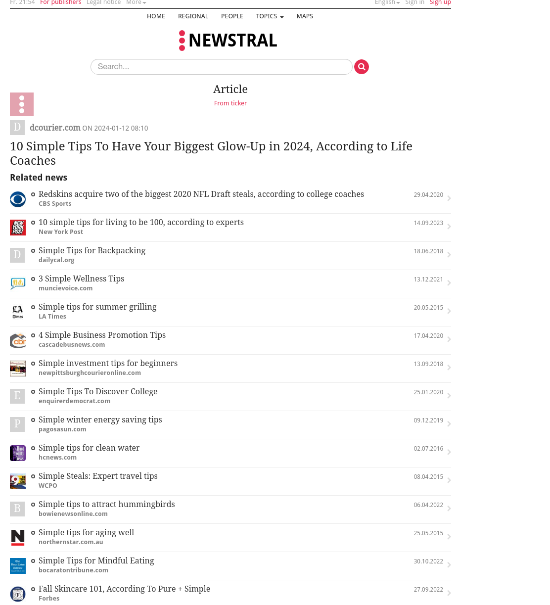Click chevron on summer grilling row
The height and width of the screenshot is (605, 550).
coord(449,311)
